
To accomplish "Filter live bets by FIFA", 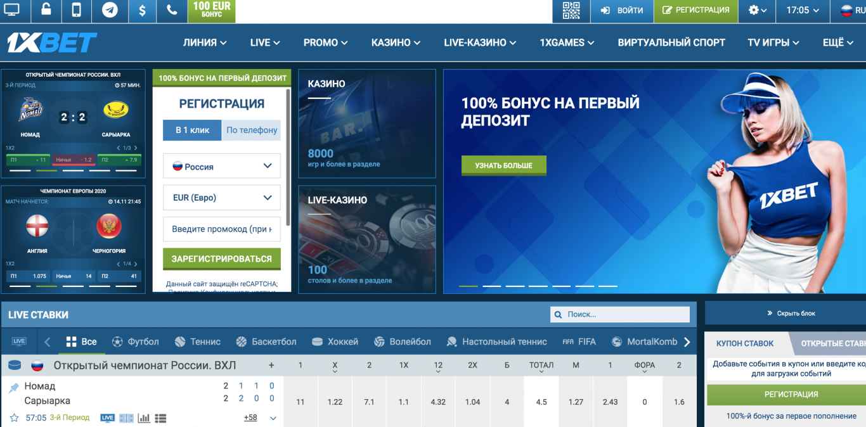I will click(579, 341).
